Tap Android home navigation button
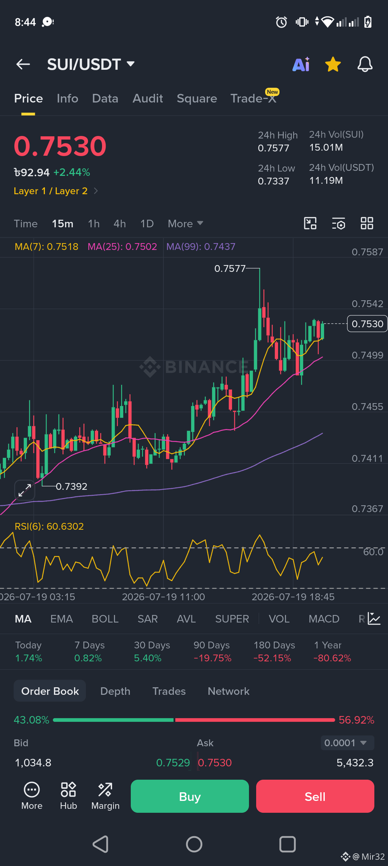 tap(194, 844)
